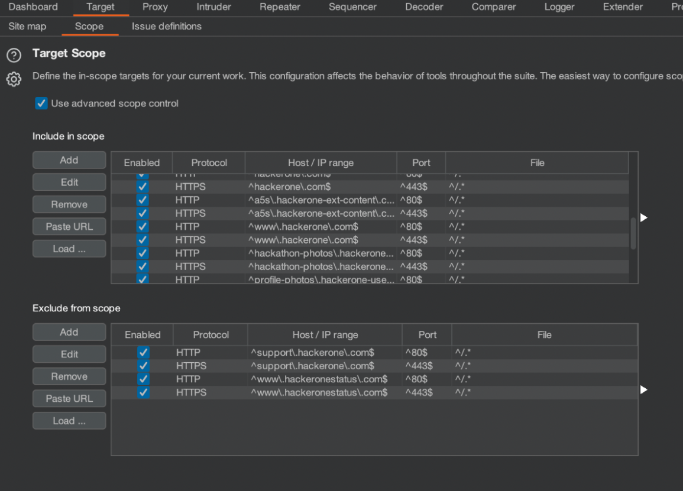Uncheck enabled box for HTTP hackeronestatus exclude row
This screenshot has height=491, width=683.
143,379
